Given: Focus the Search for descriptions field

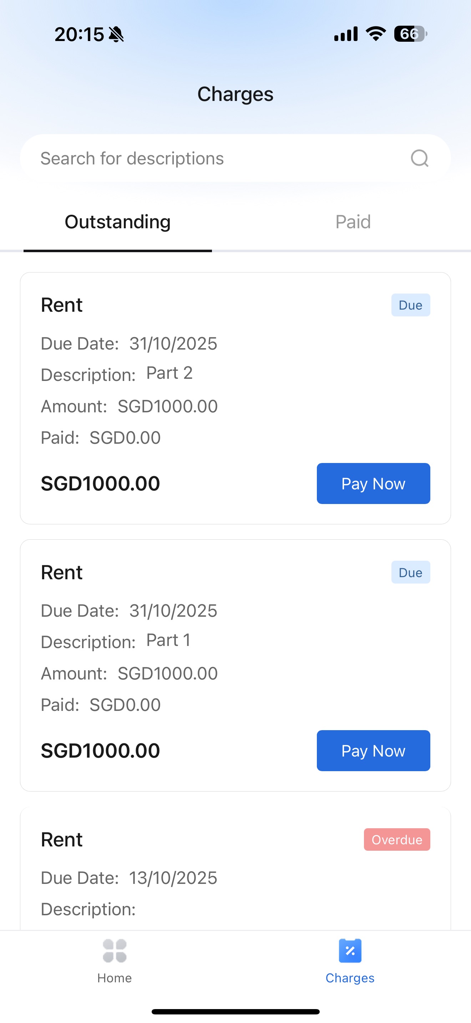Looking at the screenshot, I should [214, 158].
